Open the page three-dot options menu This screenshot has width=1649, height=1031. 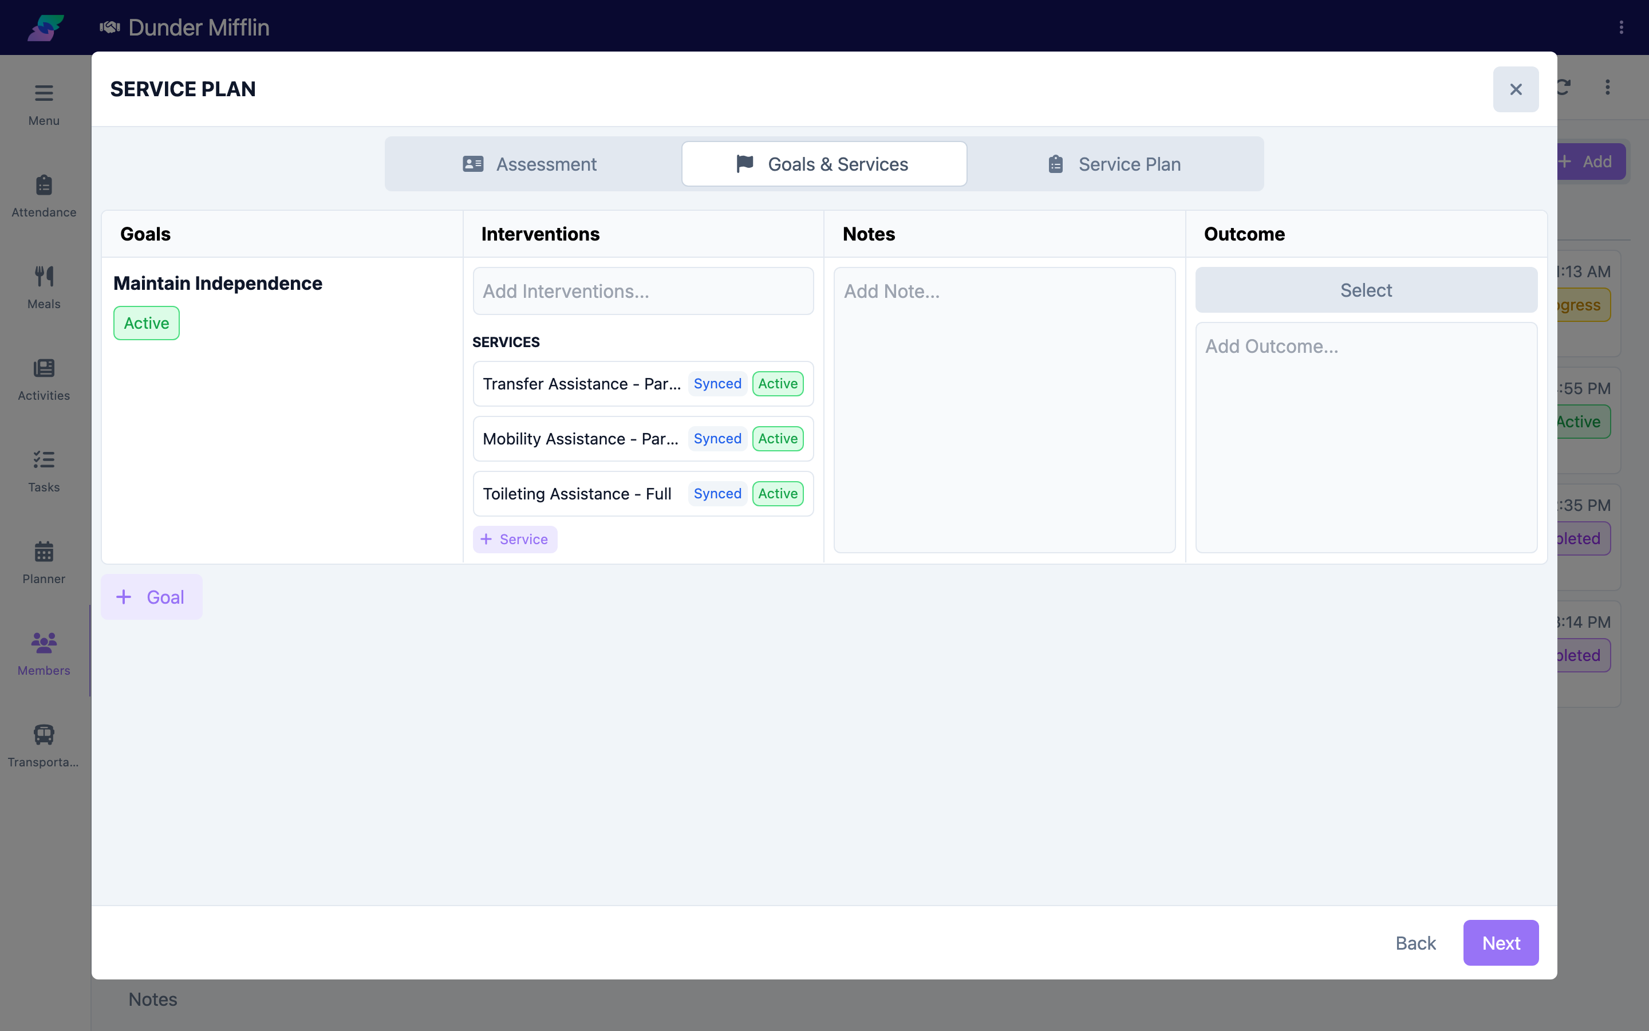click(x=1607, y=87)
